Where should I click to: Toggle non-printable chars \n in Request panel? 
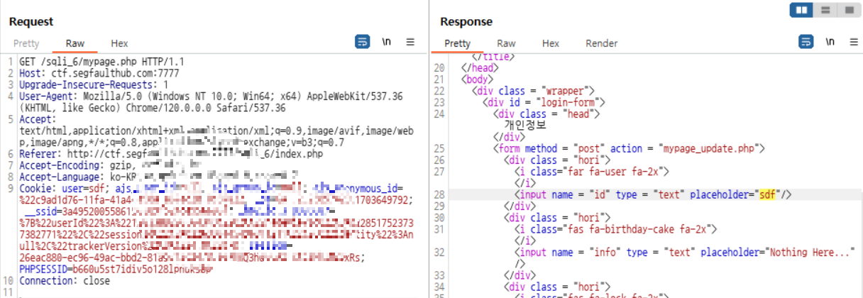(386, 42)
